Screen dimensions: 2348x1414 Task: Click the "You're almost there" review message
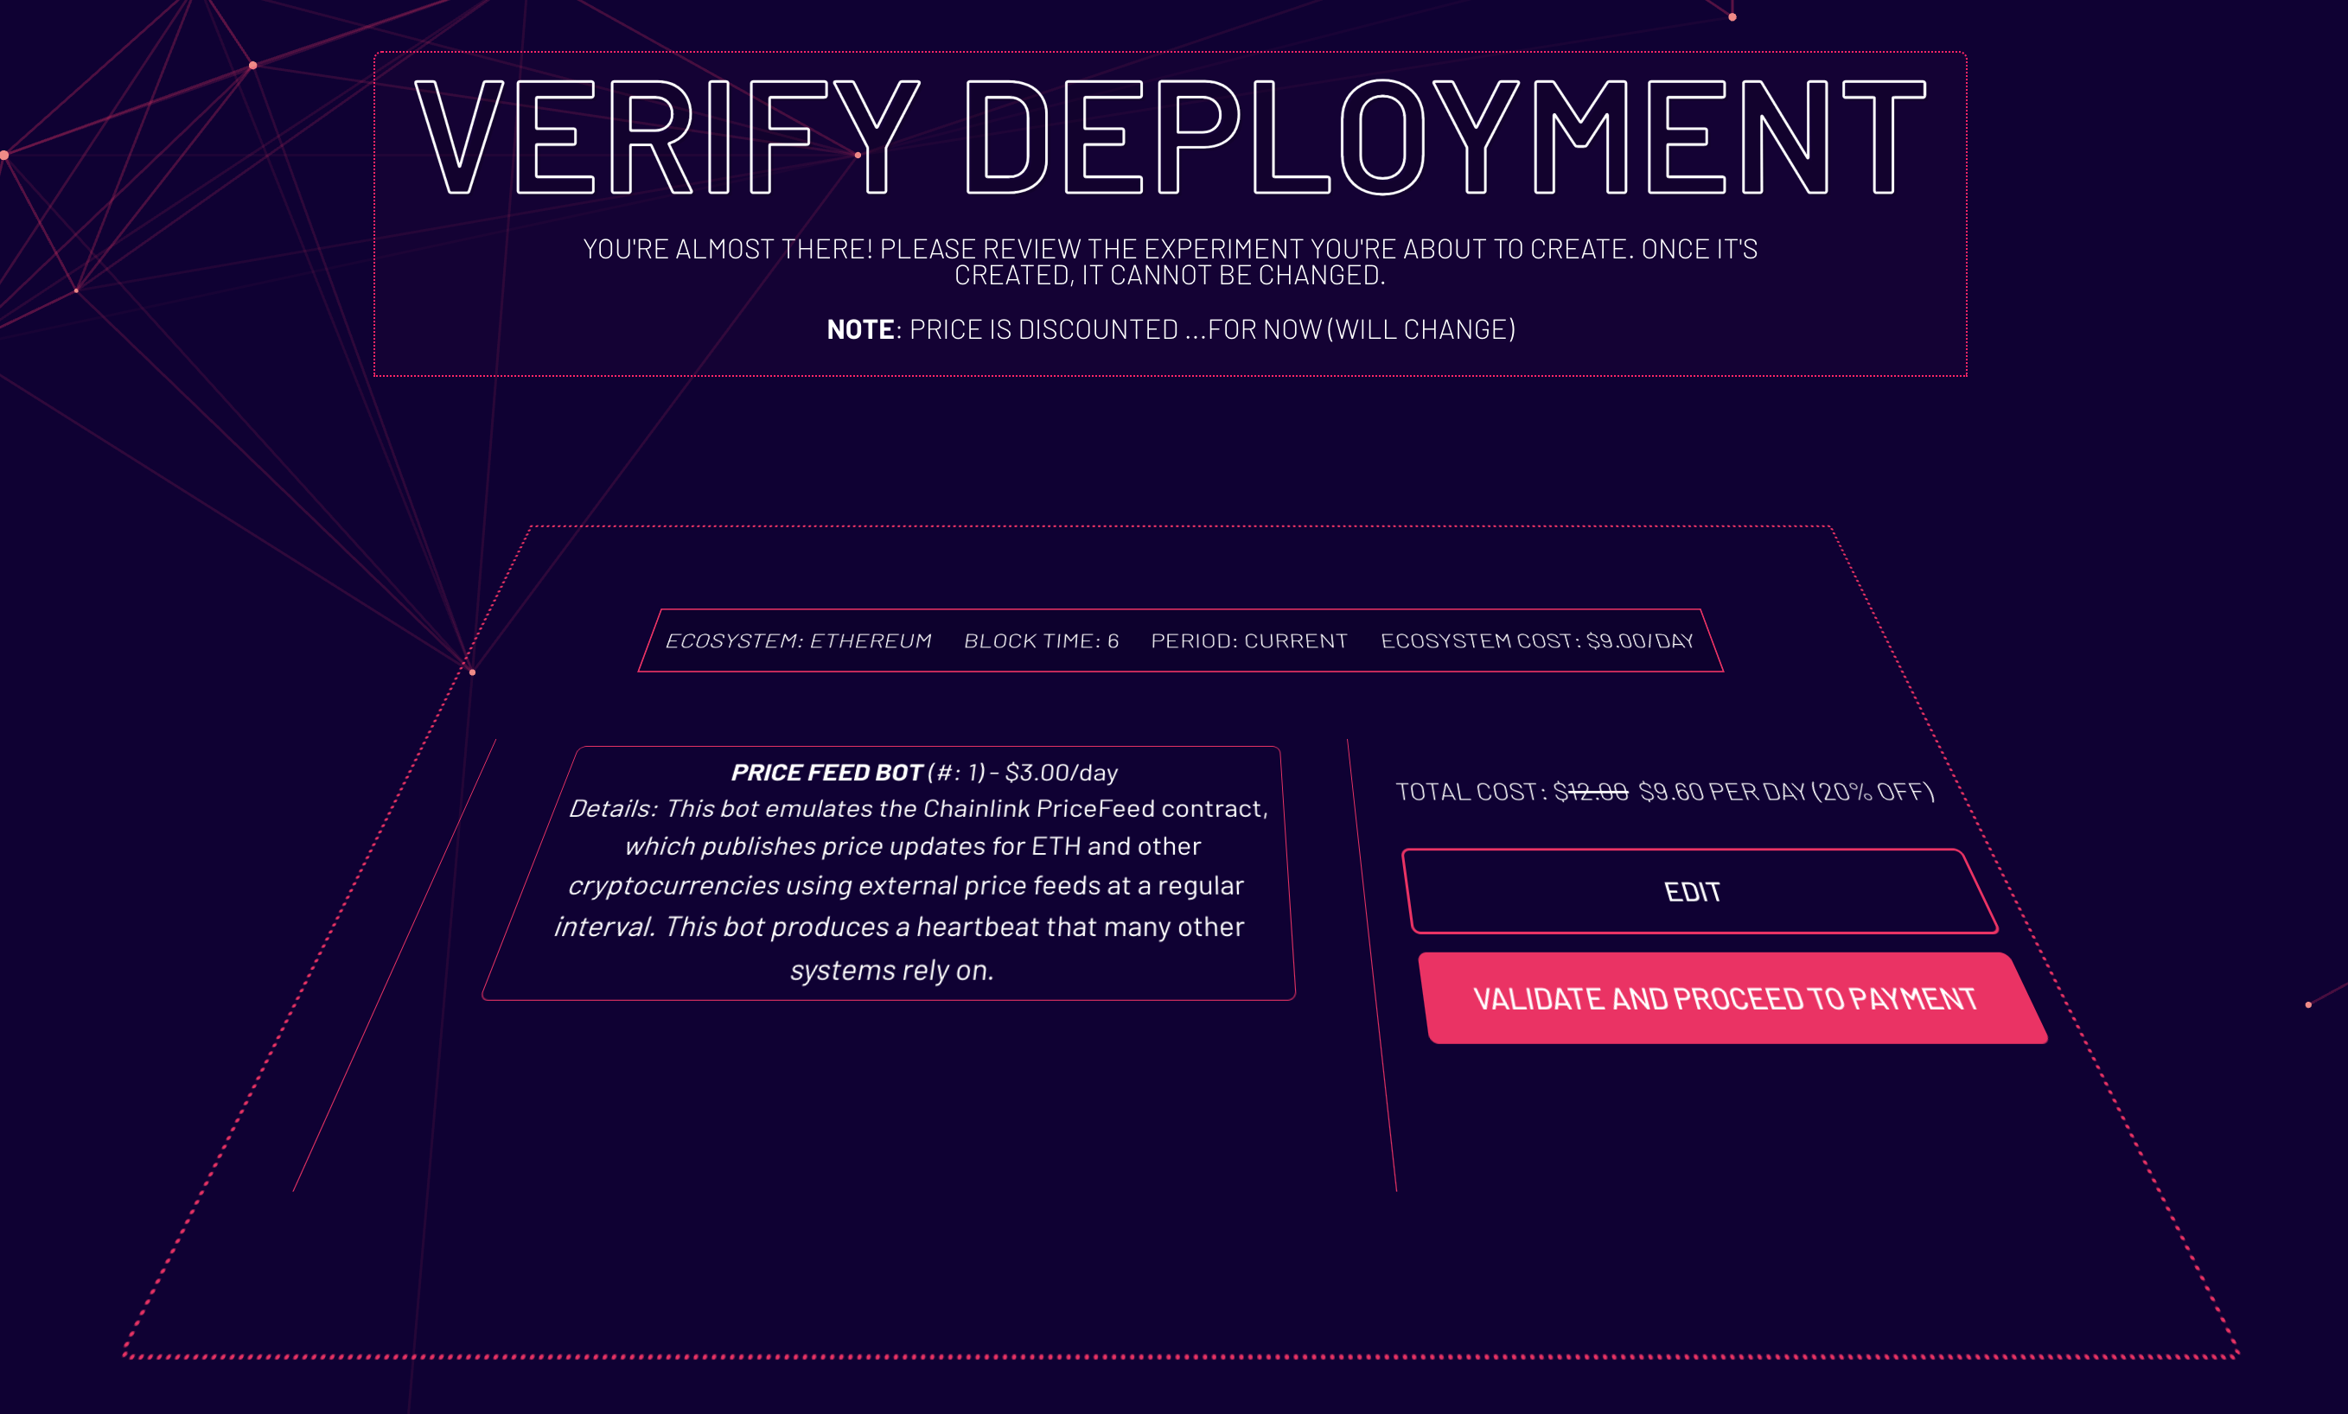click(1171, 262)
